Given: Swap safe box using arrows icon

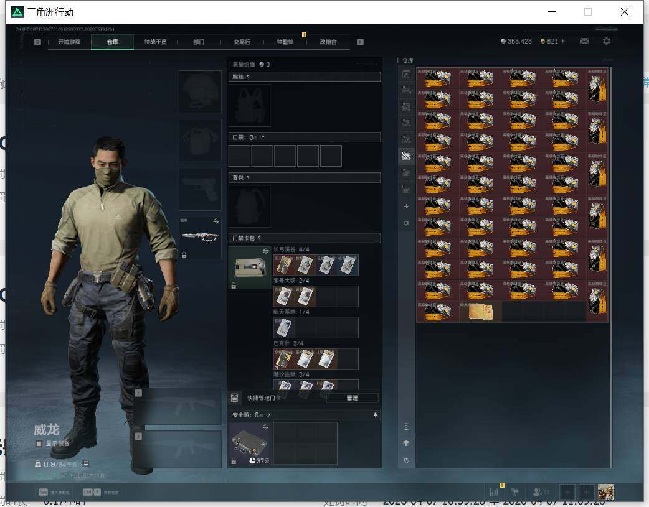Looking at the screenshot, I should click(x=266, y=426).
